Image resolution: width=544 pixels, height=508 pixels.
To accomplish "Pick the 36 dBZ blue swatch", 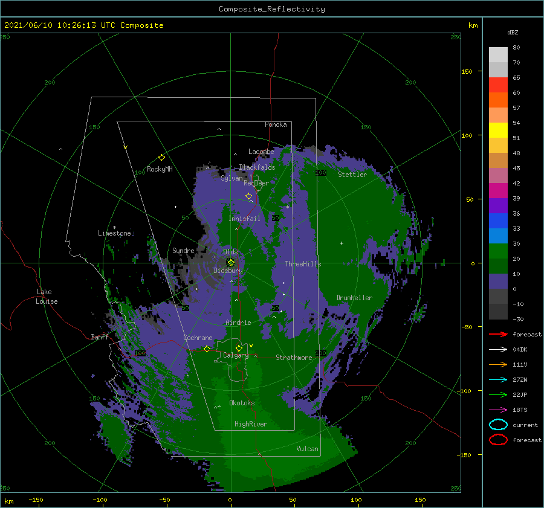I will click(498, 220).
